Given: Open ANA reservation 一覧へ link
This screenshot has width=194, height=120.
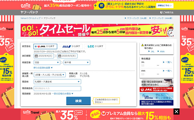Looking at the screenshot, I should pyautogui.click(x=167, y=71).
